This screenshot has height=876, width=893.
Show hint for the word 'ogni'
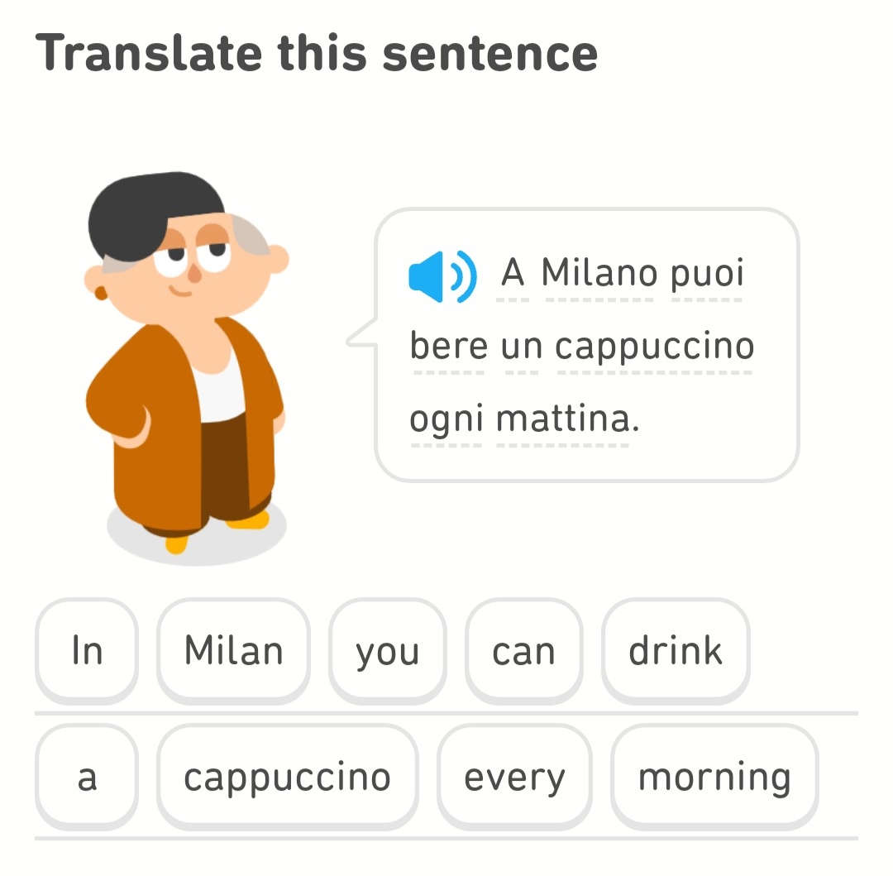[x=446, y=419]
